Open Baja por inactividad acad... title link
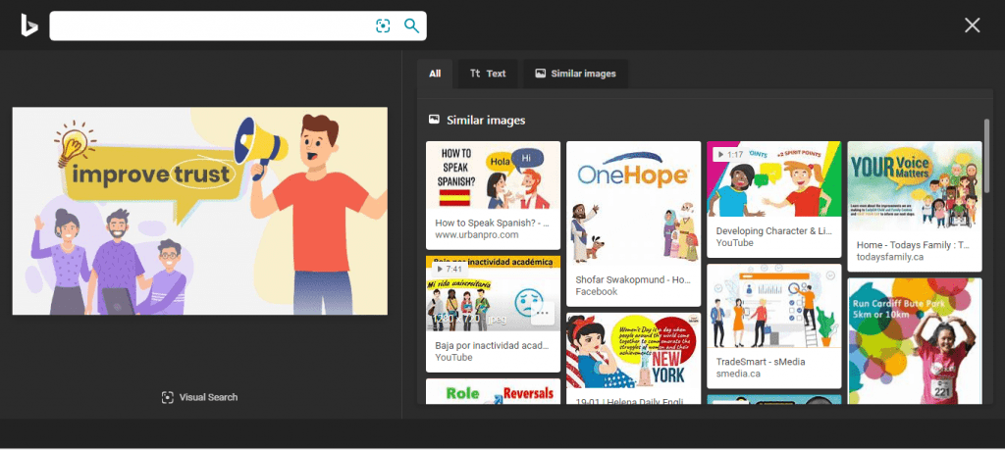 coord(493,345)
